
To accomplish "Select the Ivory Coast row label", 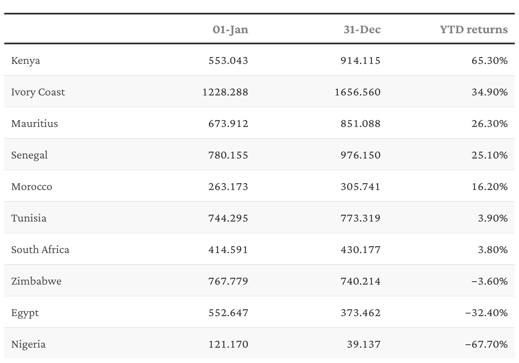I will coord(38,92).
